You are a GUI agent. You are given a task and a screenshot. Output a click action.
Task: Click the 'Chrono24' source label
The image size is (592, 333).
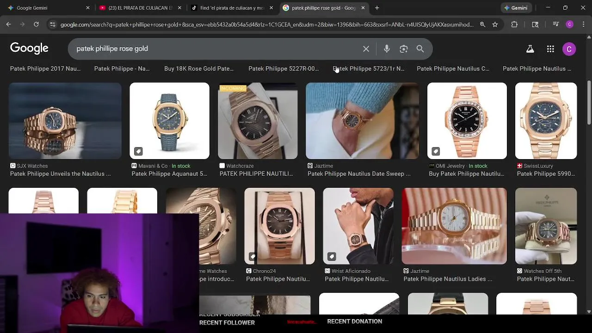point(264,271)
